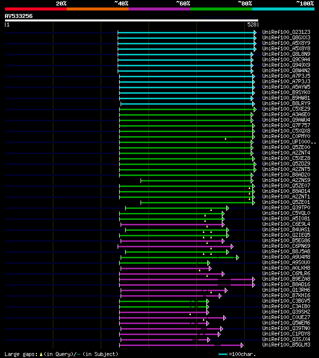319x358 pixels.
Task: Click the red 20% identity color band
Action: pyautogui.click(x=36, y=9)
